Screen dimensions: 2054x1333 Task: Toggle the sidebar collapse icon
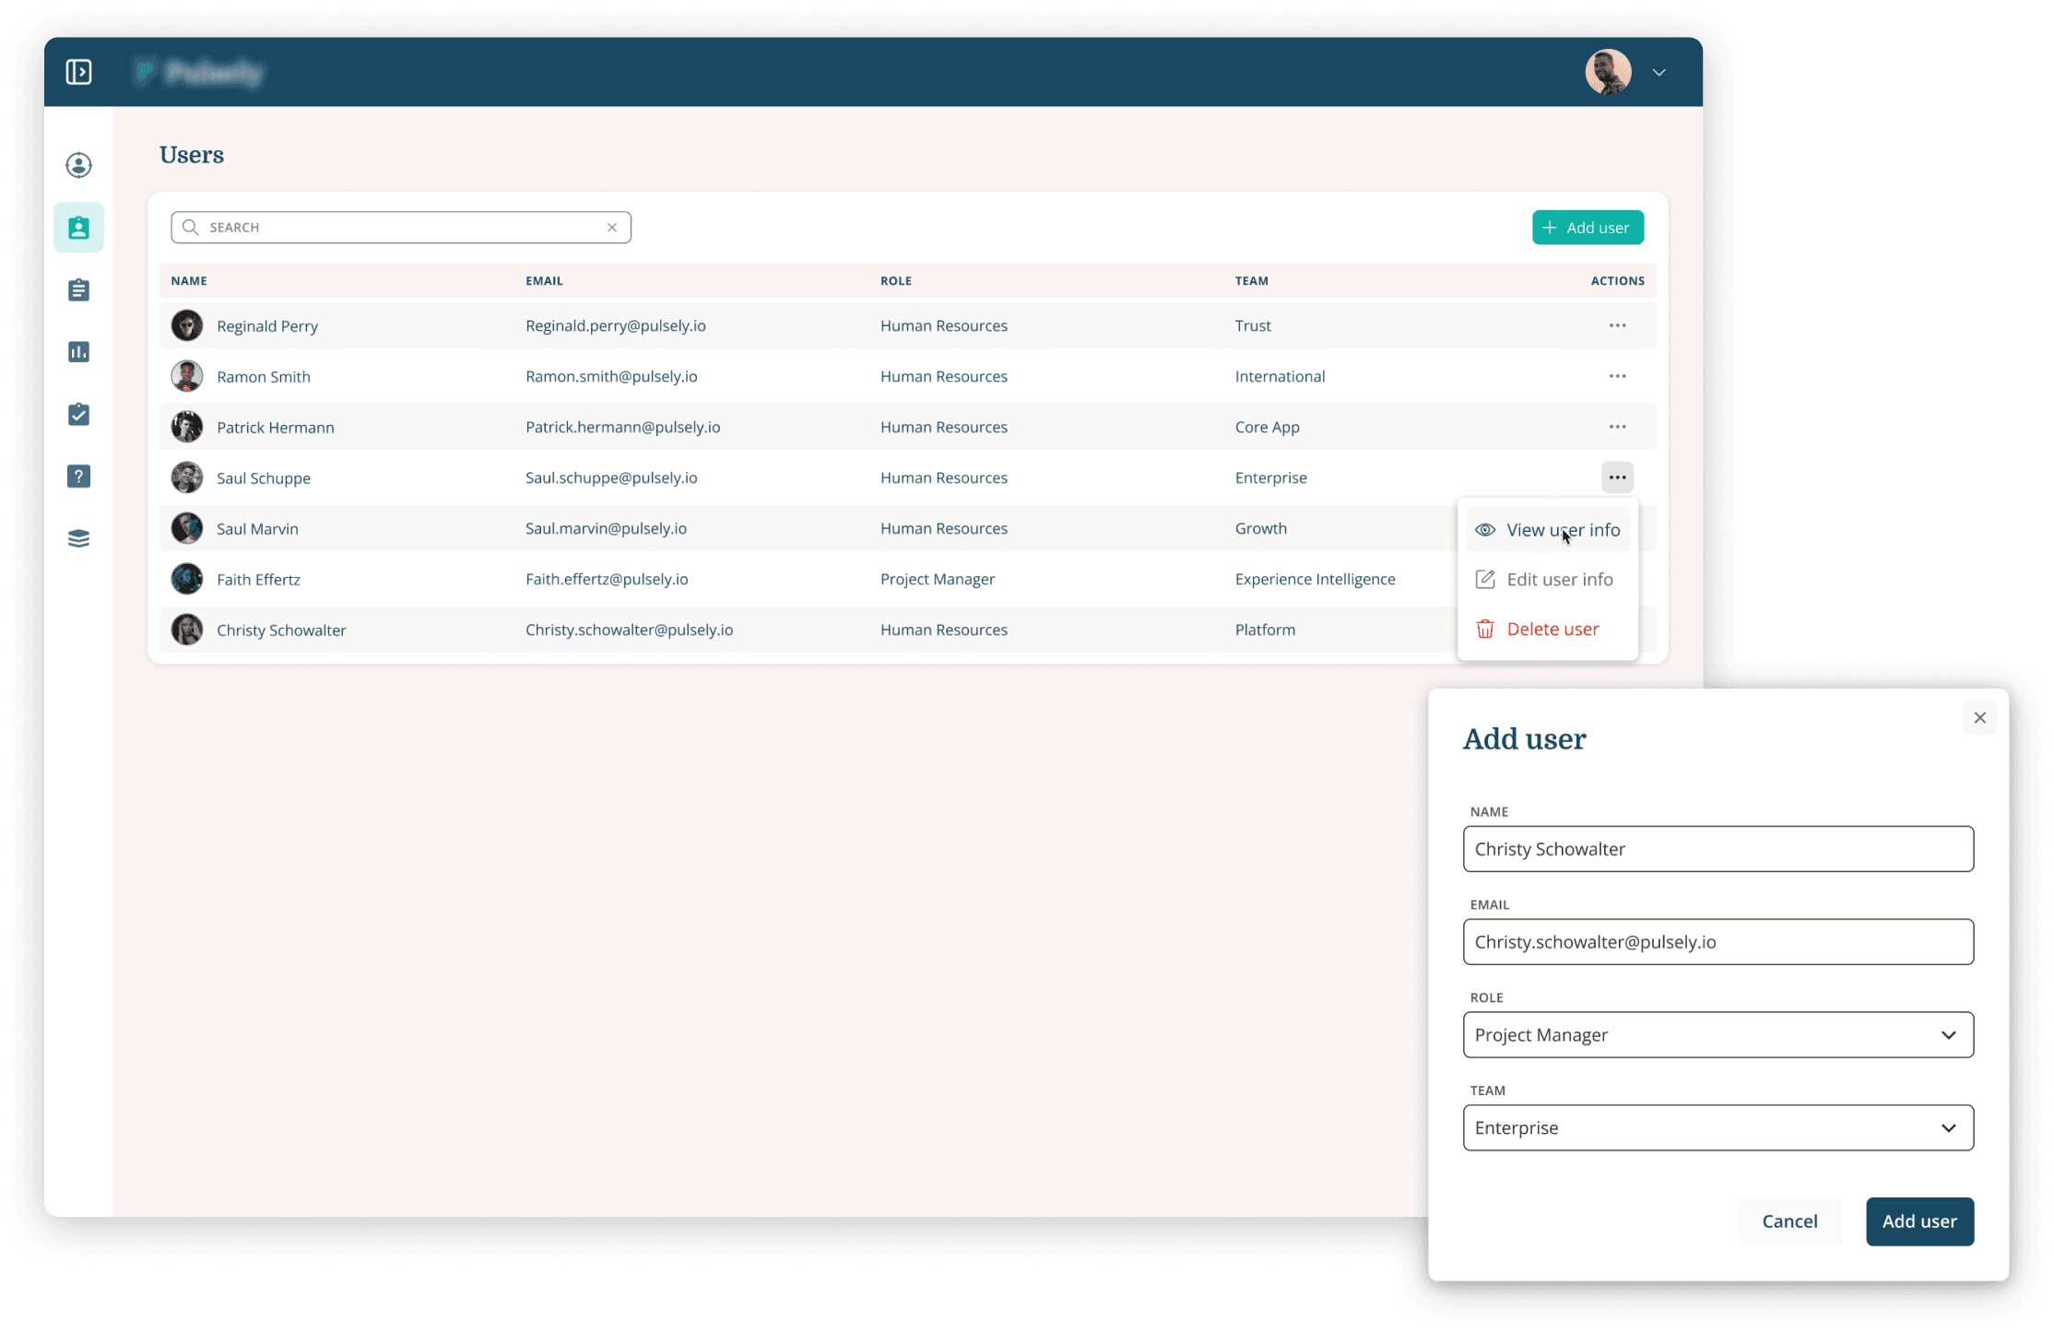point(78,72)
